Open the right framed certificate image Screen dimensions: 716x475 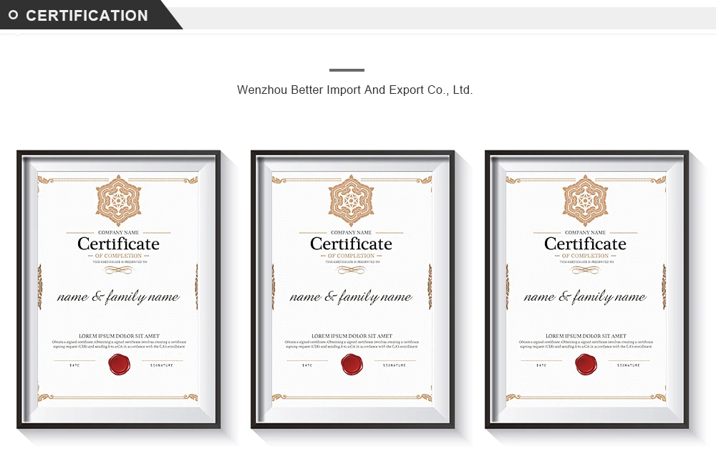coord(587,289)
